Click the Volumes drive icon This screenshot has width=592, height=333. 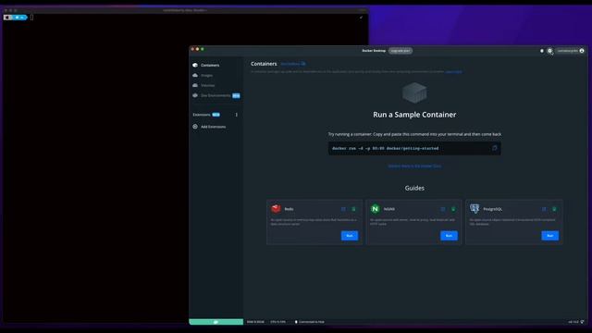pyautogui.click(x=195, y=85)
